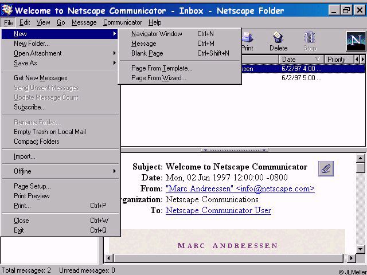Screen dimensions: 367x275
Task: Expand the Offline submenu
Action: coord(60,171)
